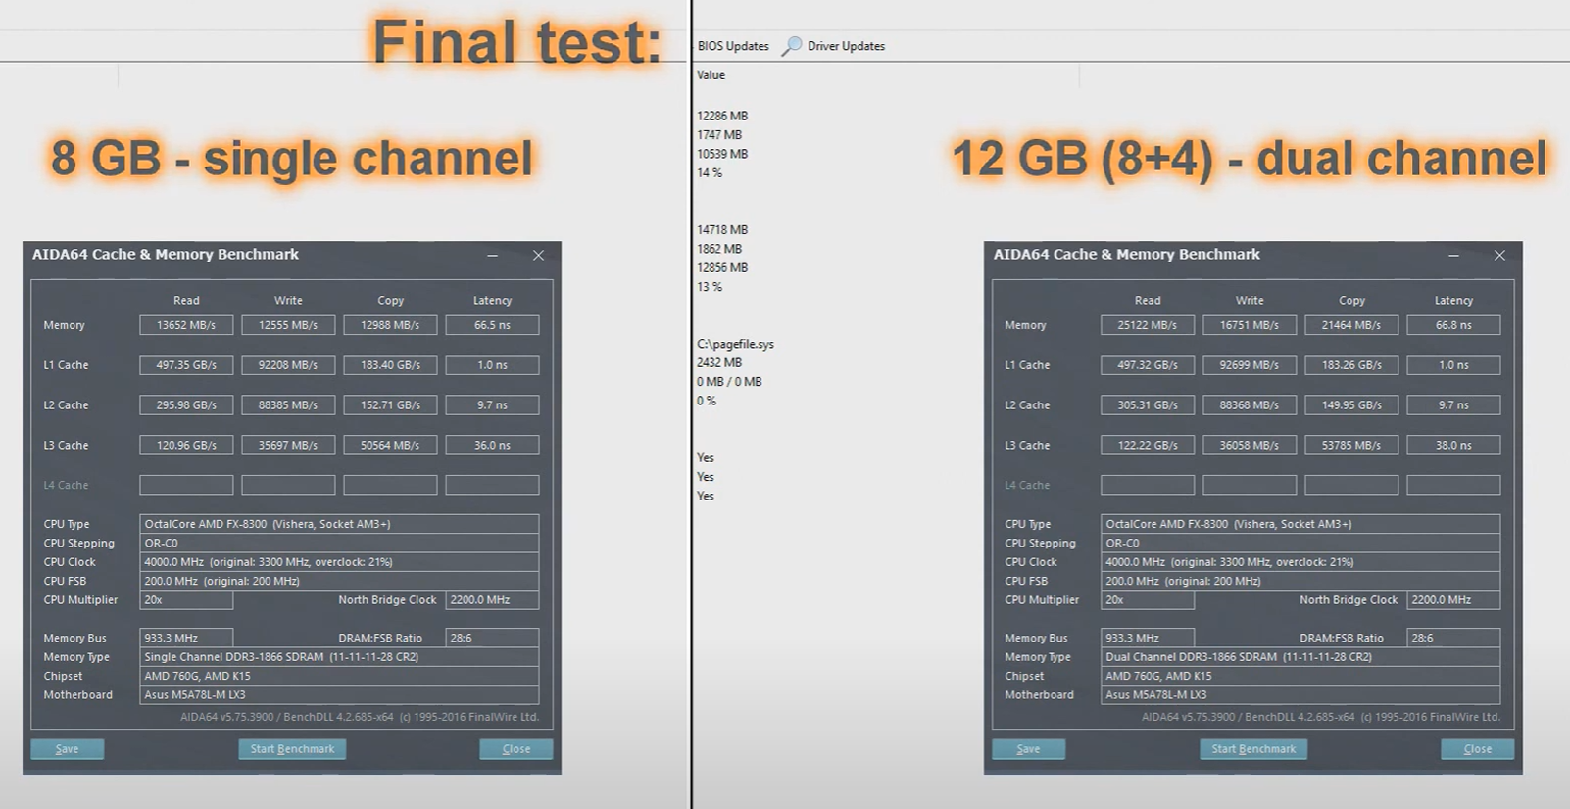Select the 183.40 GB/s L1 copy value
The image size is (1570, 809).
pyautogui.click(x=390, y=365)
